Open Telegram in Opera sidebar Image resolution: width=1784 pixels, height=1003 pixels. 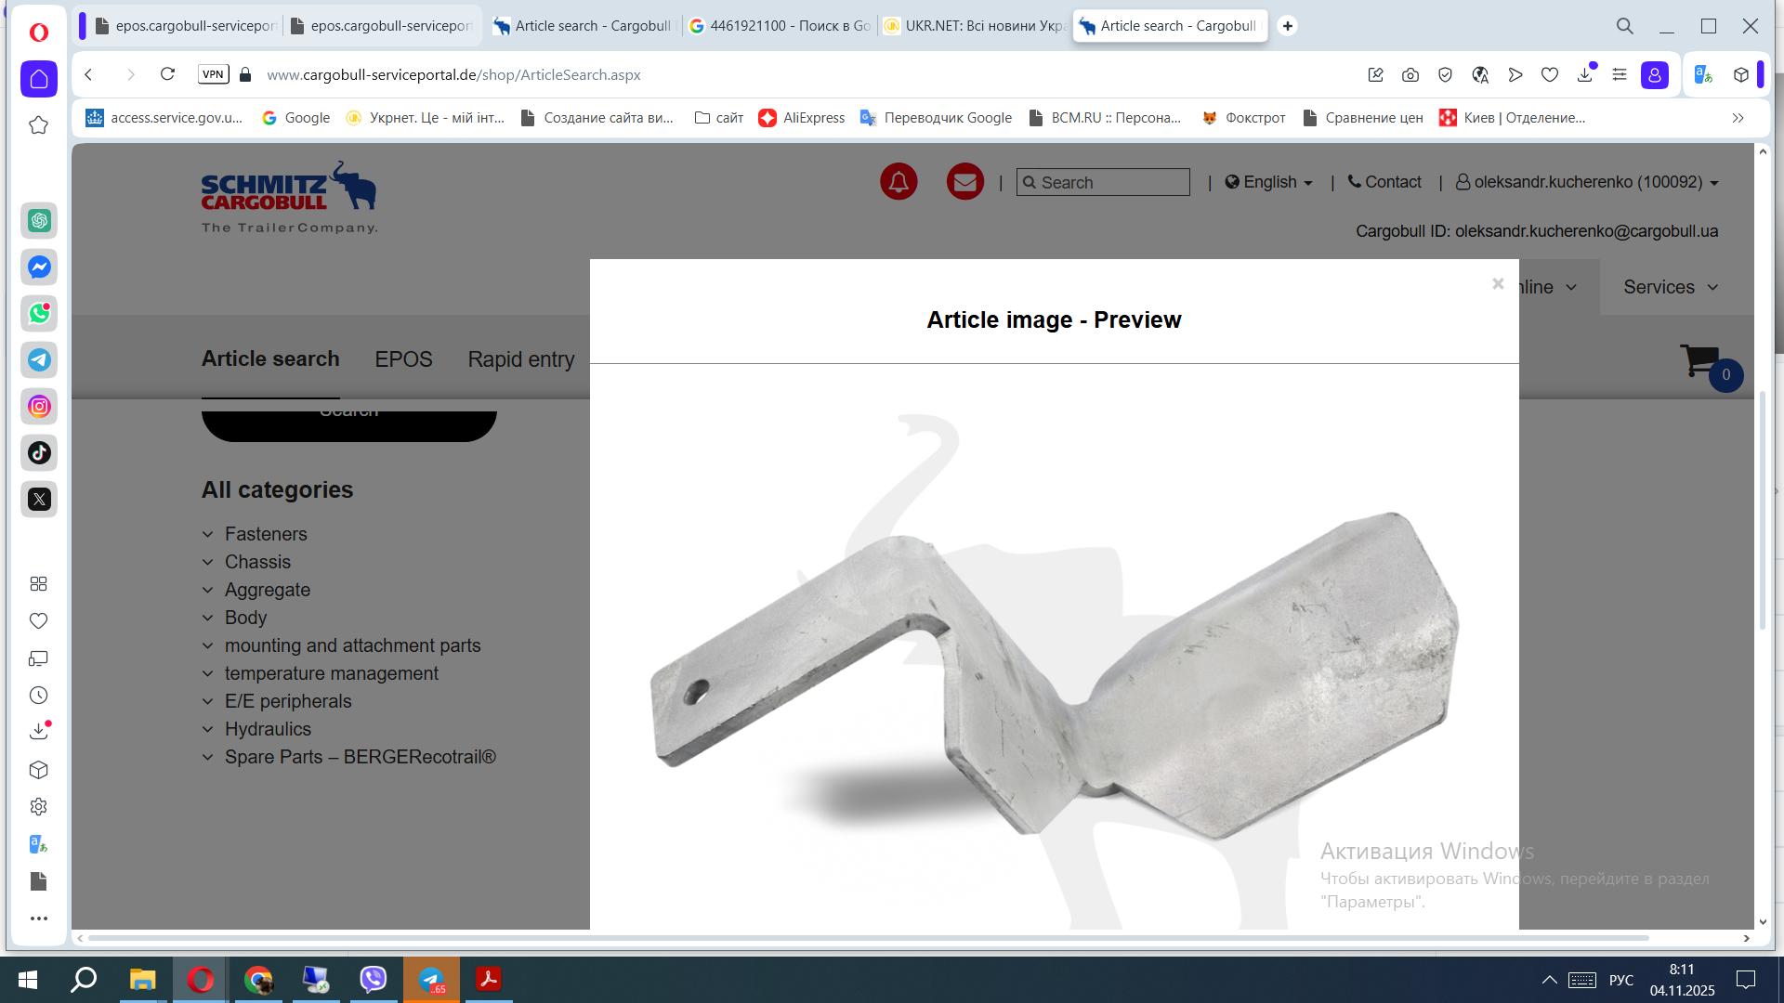point(39,360)
